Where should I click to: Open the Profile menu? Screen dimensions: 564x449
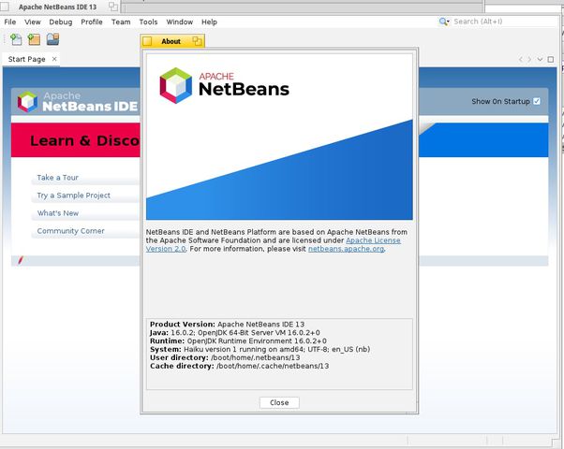click(x=92, y=22)
